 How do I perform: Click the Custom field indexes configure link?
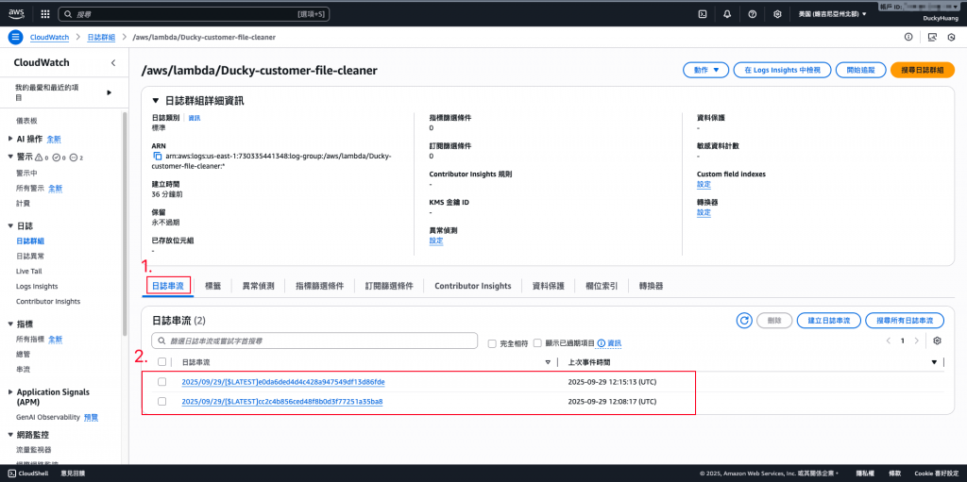coord(704,184)
